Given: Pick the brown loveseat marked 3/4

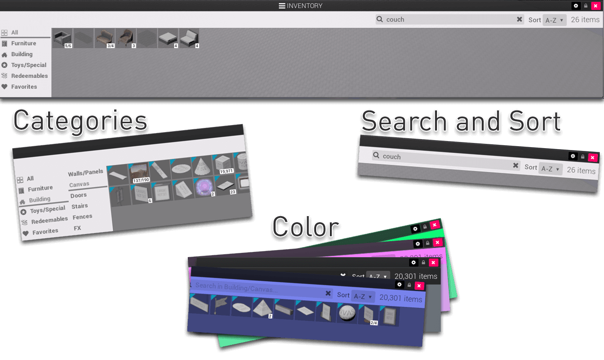Looking at the screenshot, I should pyautogui.click(x=104, y=38).
